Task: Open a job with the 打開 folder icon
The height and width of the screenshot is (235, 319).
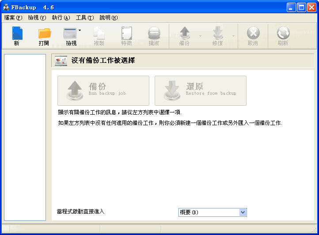Action: pyautogui.click(x=44, y=36)
